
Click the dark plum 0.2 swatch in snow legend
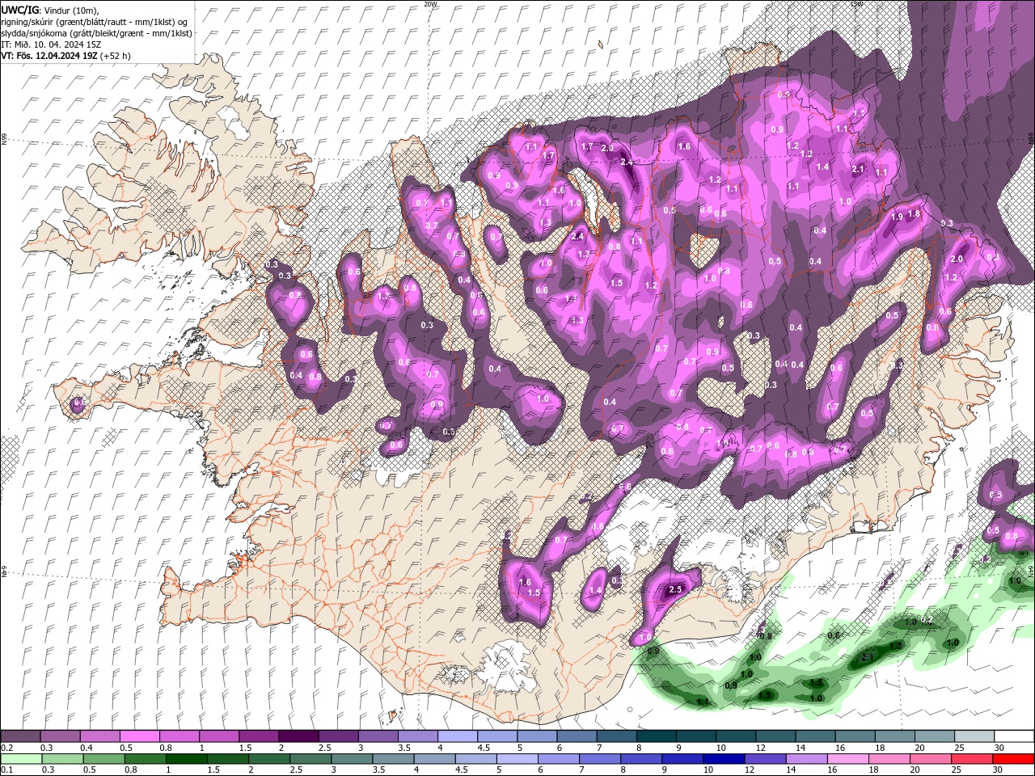click(x=20, y=736)
